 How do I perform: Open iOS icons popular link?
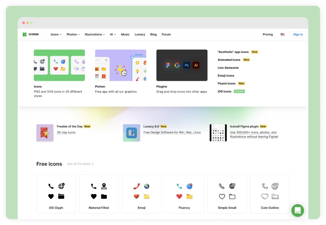coord(224,91)
